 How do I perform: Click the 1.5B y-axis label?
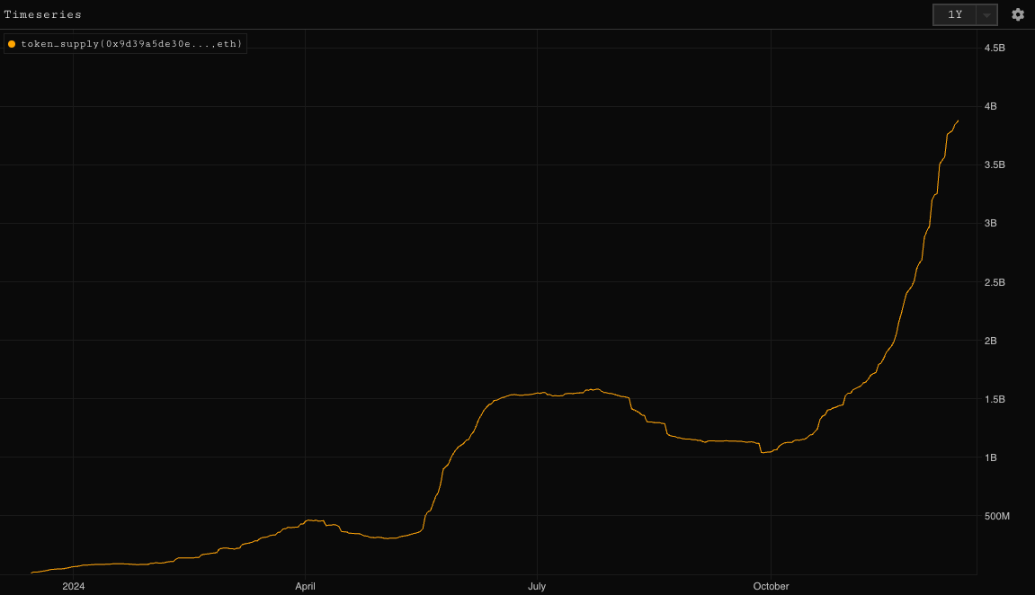pos(994,399)
